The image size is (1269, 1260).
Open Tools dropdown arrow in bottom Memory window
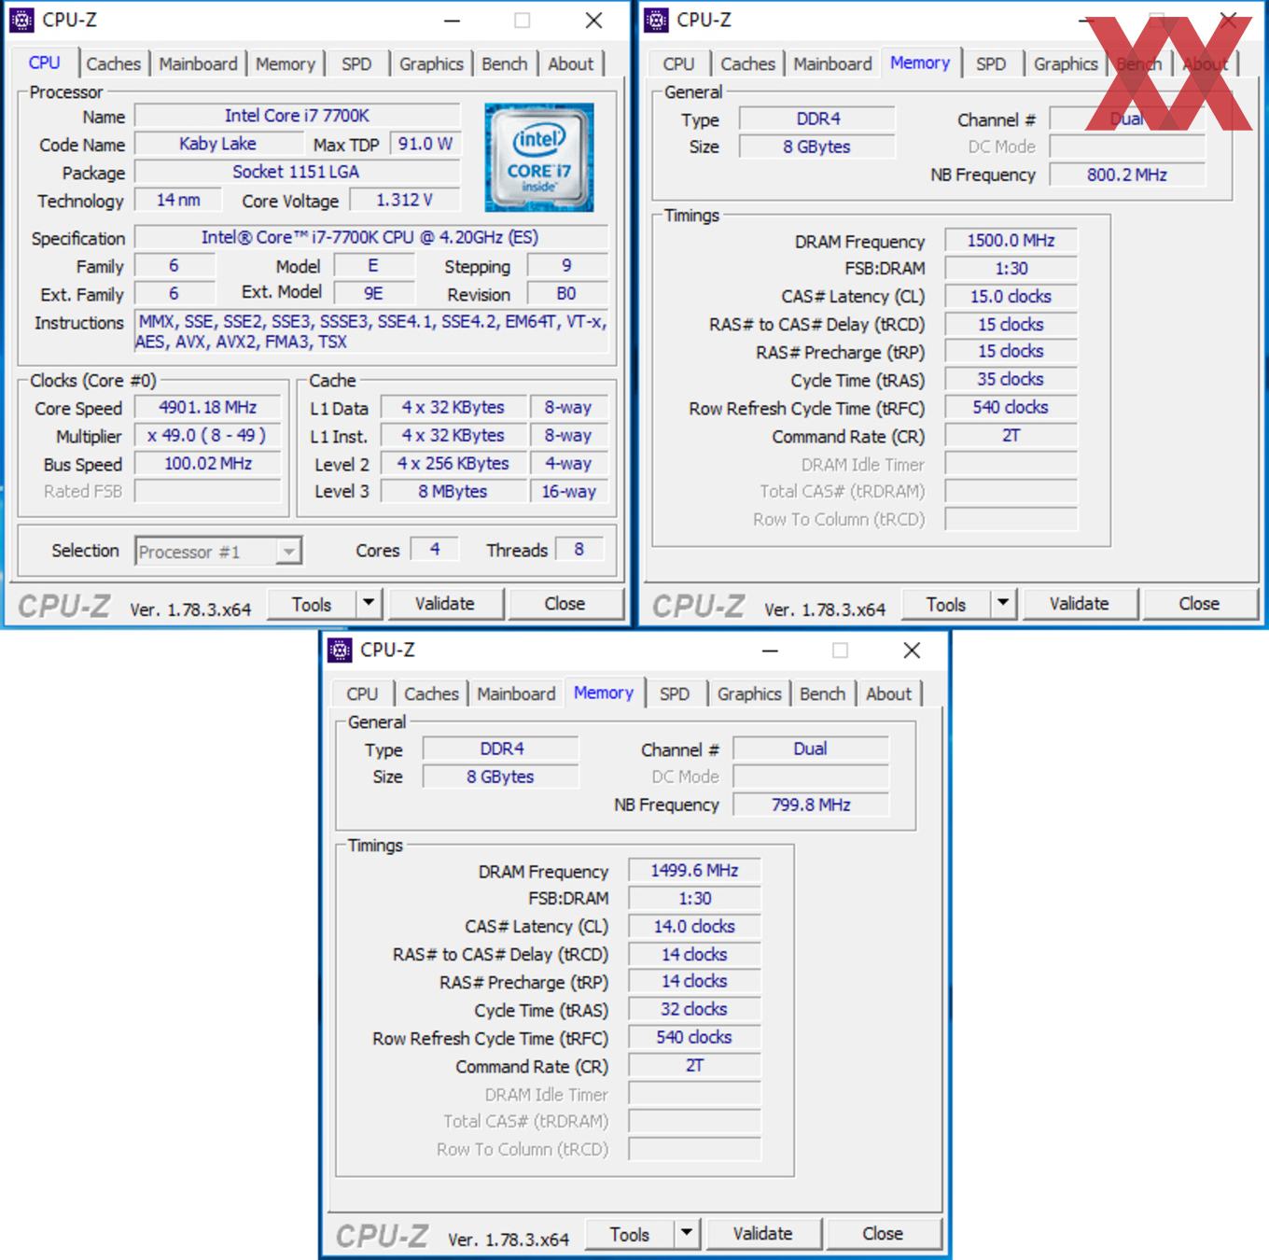[x=687, y=1233]
